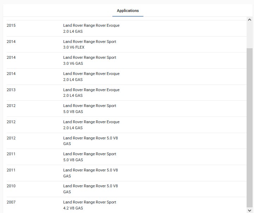Viewport: 254px width, 213px height.
Task: Click the vertical scrollbar thumb
Action: (x=249, y=127)
